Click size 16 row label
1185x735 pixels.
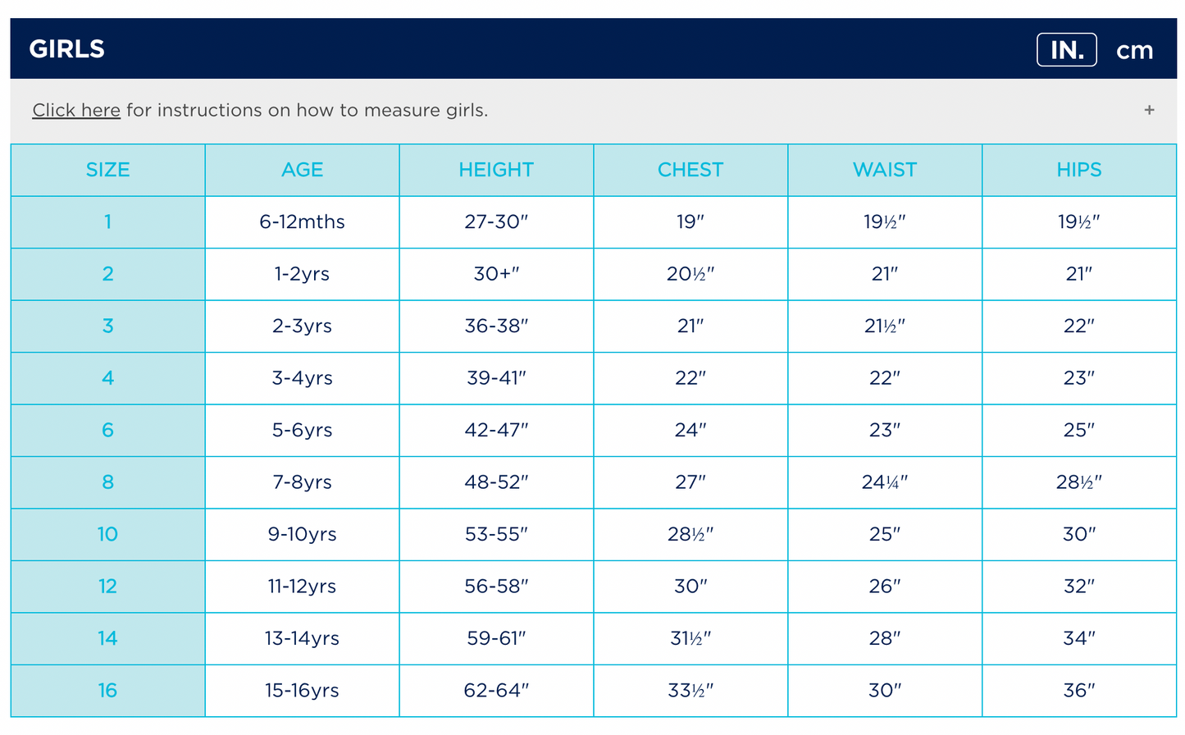coord(107,691)
